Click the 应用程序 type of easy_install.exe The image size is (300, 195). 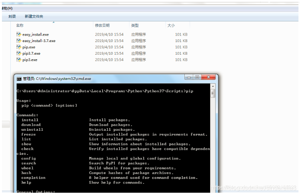[139, 34]
